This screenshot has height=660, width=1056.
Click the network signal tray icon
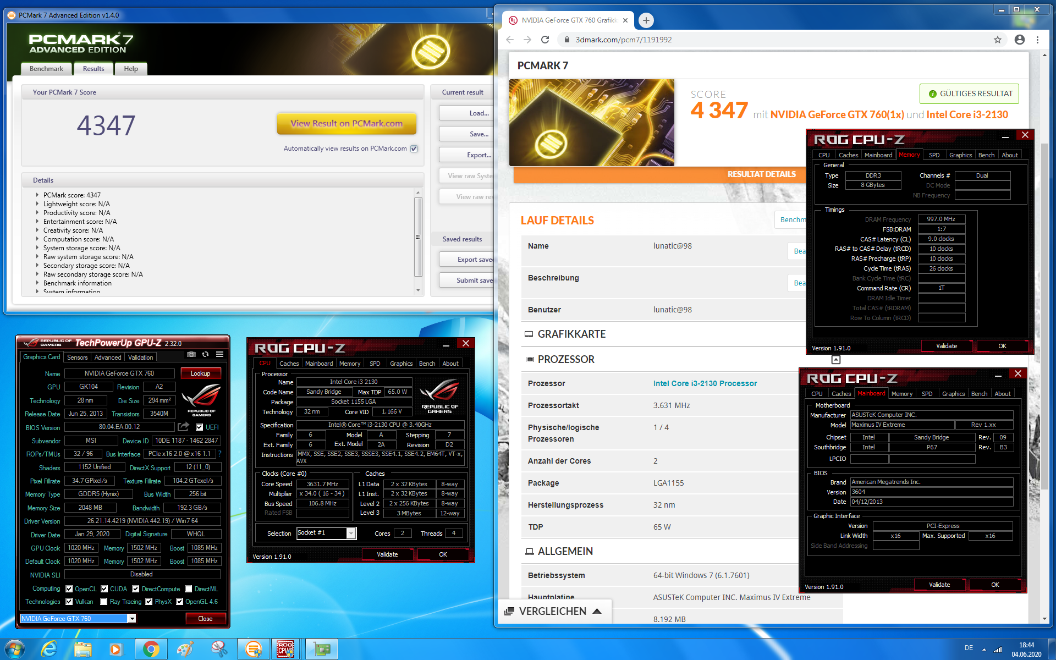pos(998,649)
